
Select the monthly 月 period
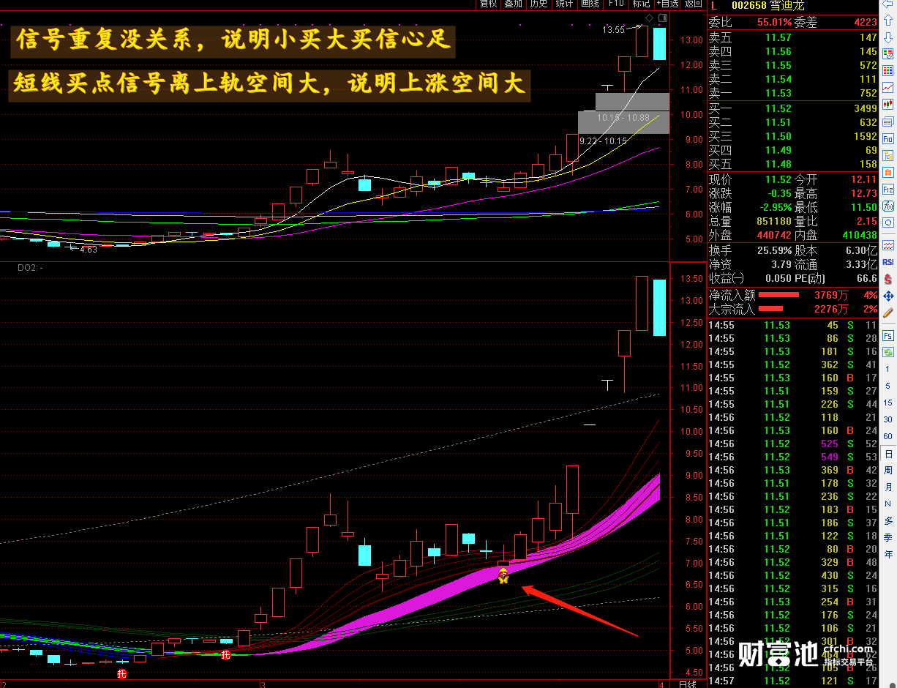point(888,487)
